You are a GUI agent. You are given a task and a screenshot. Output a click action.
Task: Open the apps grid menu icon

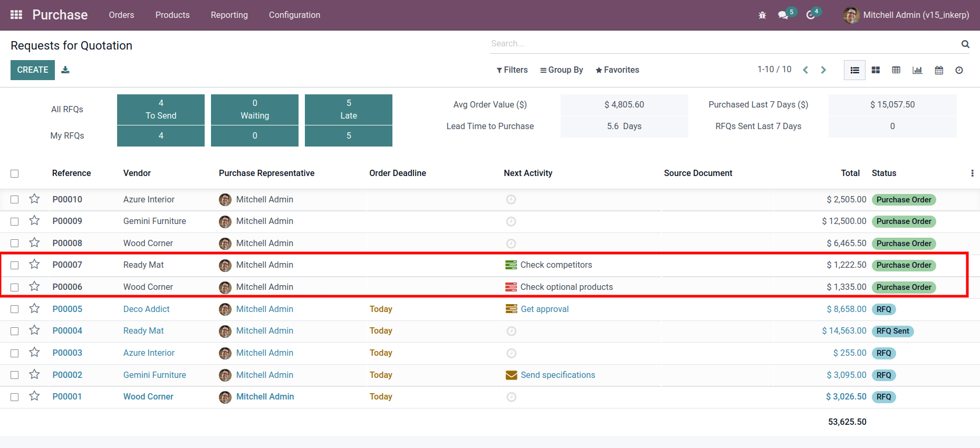pyautogui.click(x=16, y=15)
